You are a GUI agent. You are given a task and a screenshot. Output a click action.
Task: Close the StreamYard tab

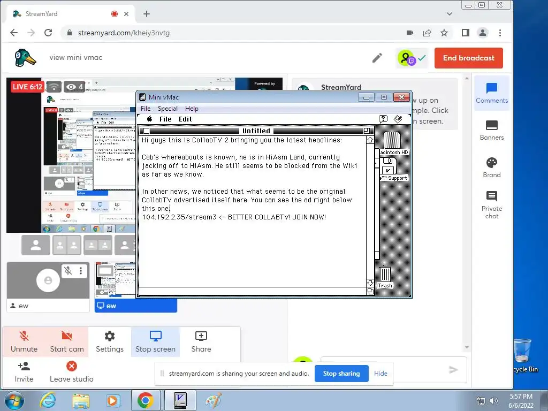126,14
